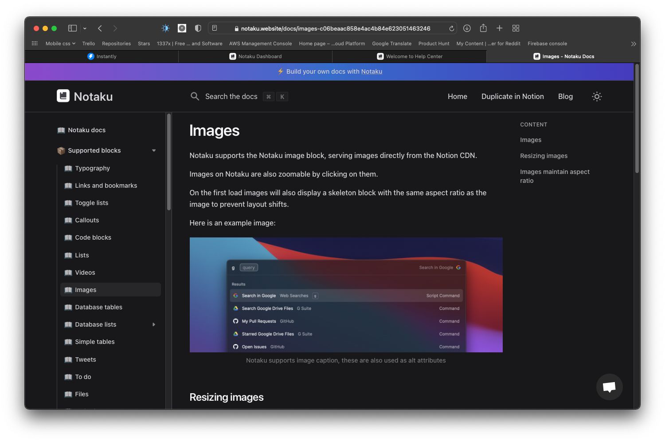
Task: Go forward with the forward arrow
Action: tap(115, 28)
